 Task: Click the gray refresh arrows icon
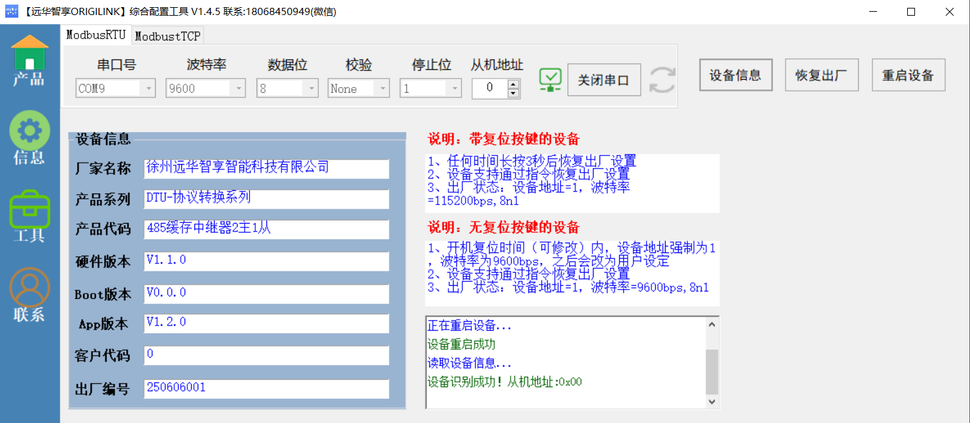(x=662, y=80)
